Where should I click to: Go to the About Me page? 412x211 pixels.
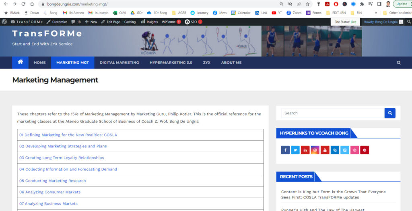231,63
